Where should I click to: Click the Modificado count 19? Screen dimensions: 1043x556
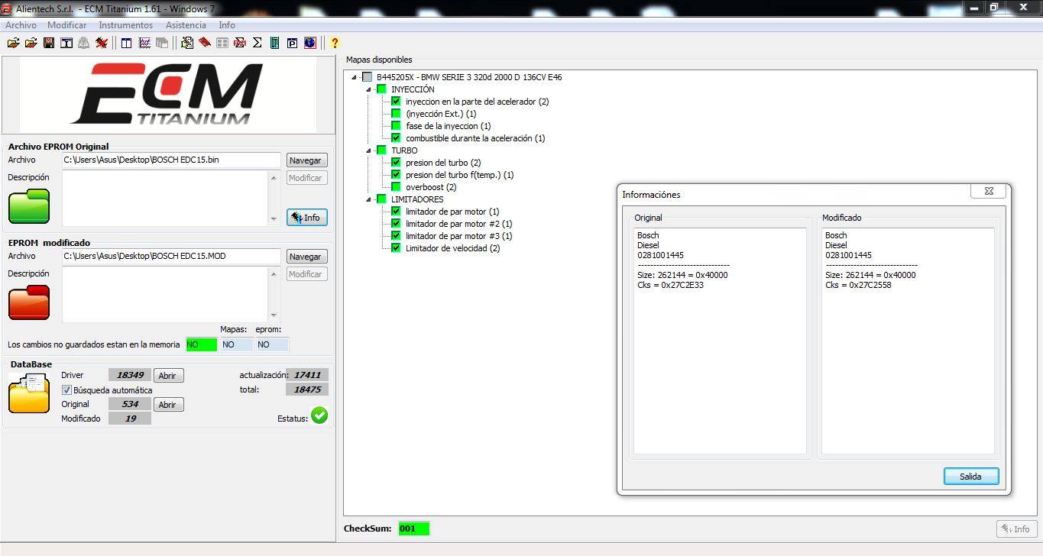129,419
